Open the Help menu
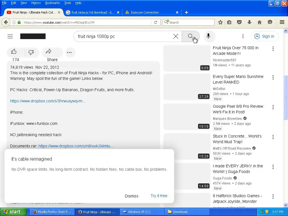This screenshot has width=288, height=216. (x=78, y=3)
